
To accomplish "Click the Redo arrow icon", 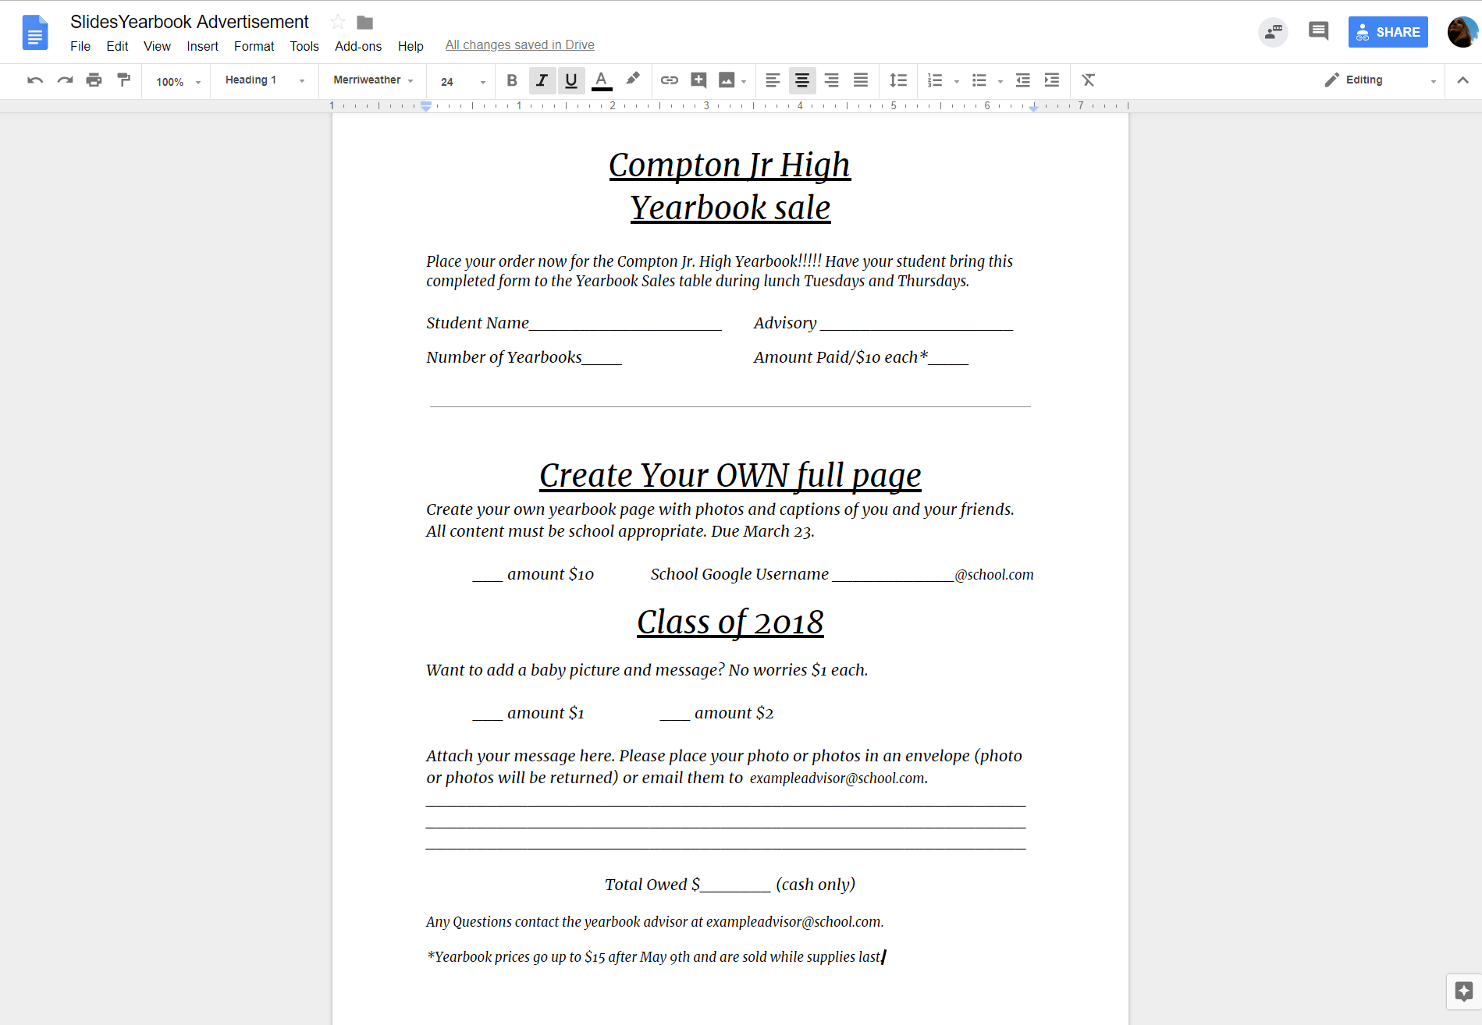I will coord(65,80).
